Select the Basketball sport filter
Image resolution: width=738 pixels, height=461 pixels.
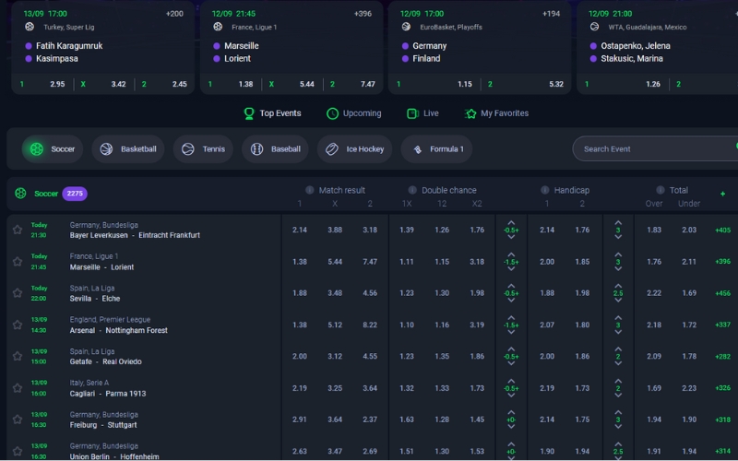coord(128,149)
